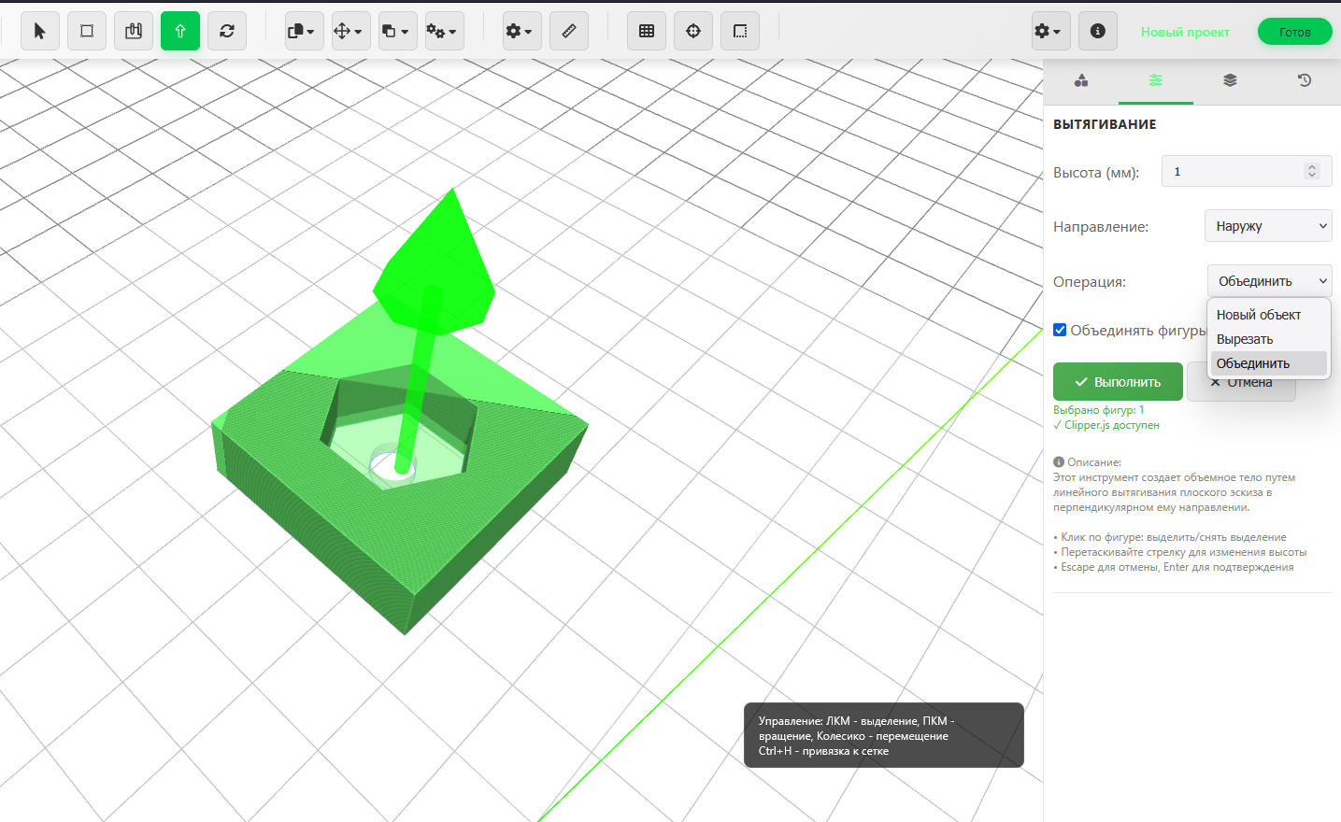Activate the green extrude arrow tool
The image size is (1341, 822).
180,31
